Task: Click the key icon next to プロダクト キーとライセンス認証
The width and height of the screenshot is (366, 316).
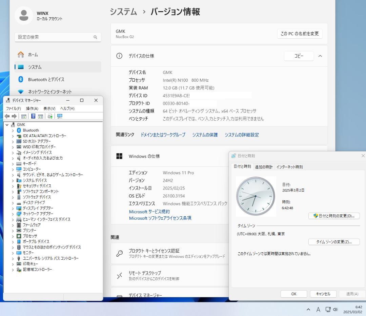Action: click(x=119, y=253)
